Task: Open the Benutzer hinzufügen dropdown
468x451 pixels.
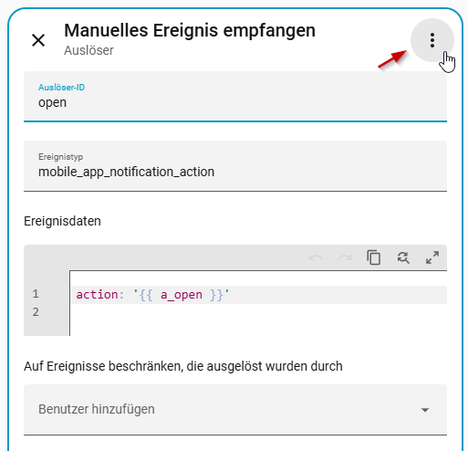Action: (x=235, y=410)
